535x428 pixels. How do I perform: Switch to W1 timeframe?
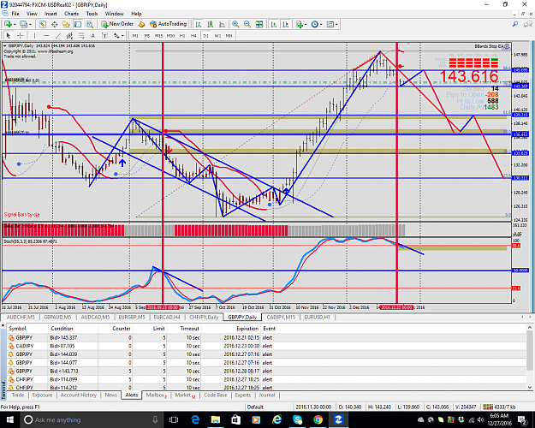click(x=217, y=35)
